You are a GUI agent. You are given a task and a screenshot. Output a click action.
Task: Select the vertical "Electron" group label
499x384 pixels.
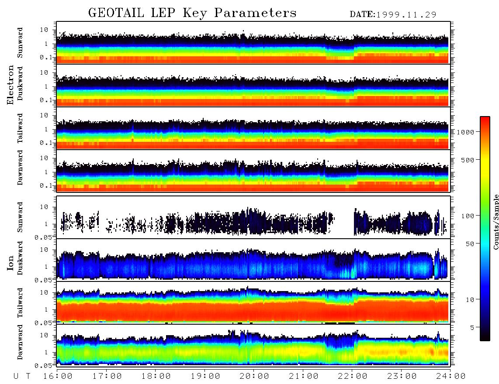[x=10, y=85]
